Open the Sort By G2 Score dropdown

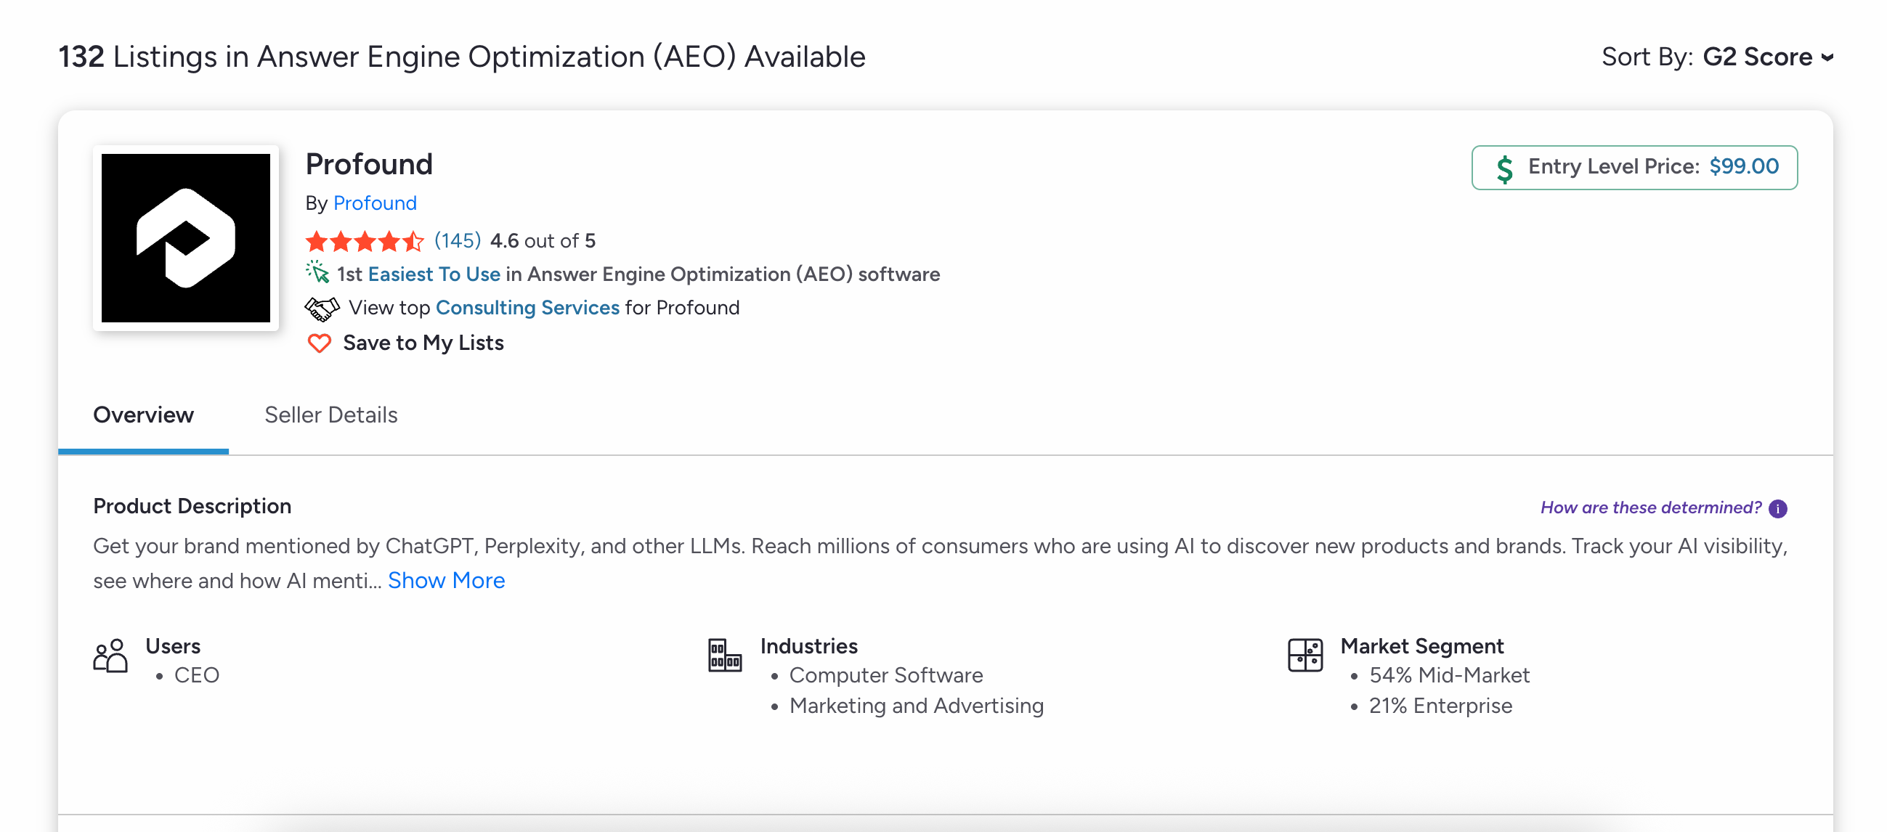pyautogui.click(x=1767, y=57)
